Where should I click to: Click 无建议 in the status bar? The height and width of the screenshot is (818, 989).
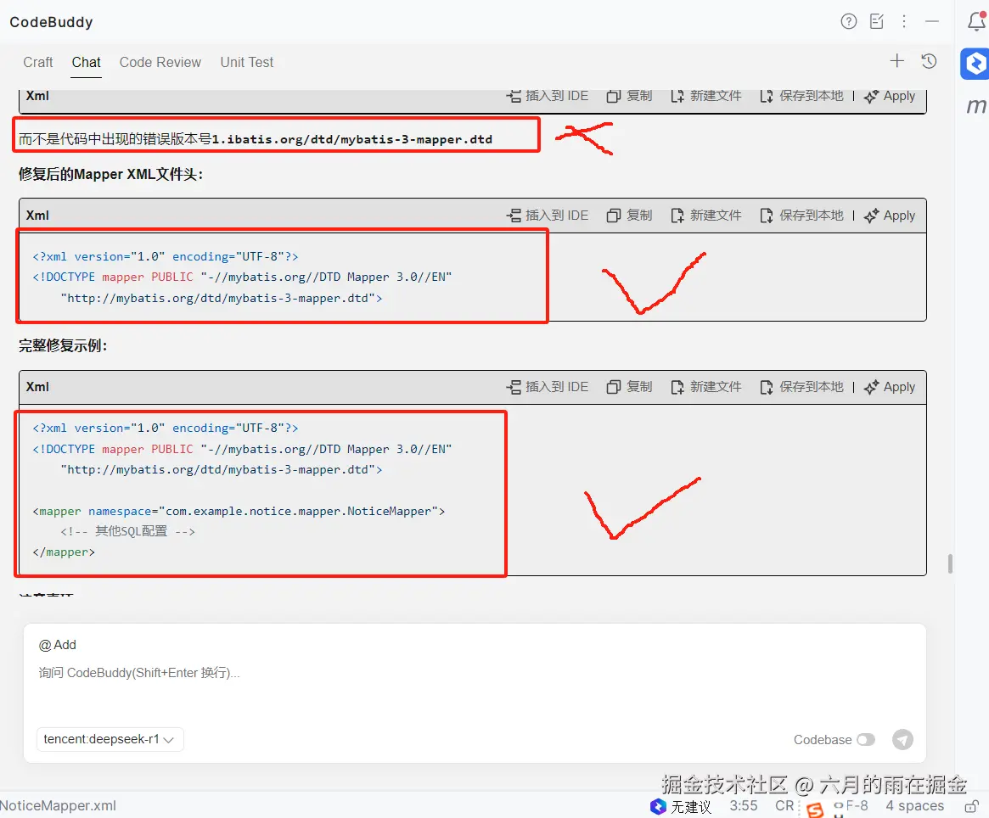coord(691,807)
